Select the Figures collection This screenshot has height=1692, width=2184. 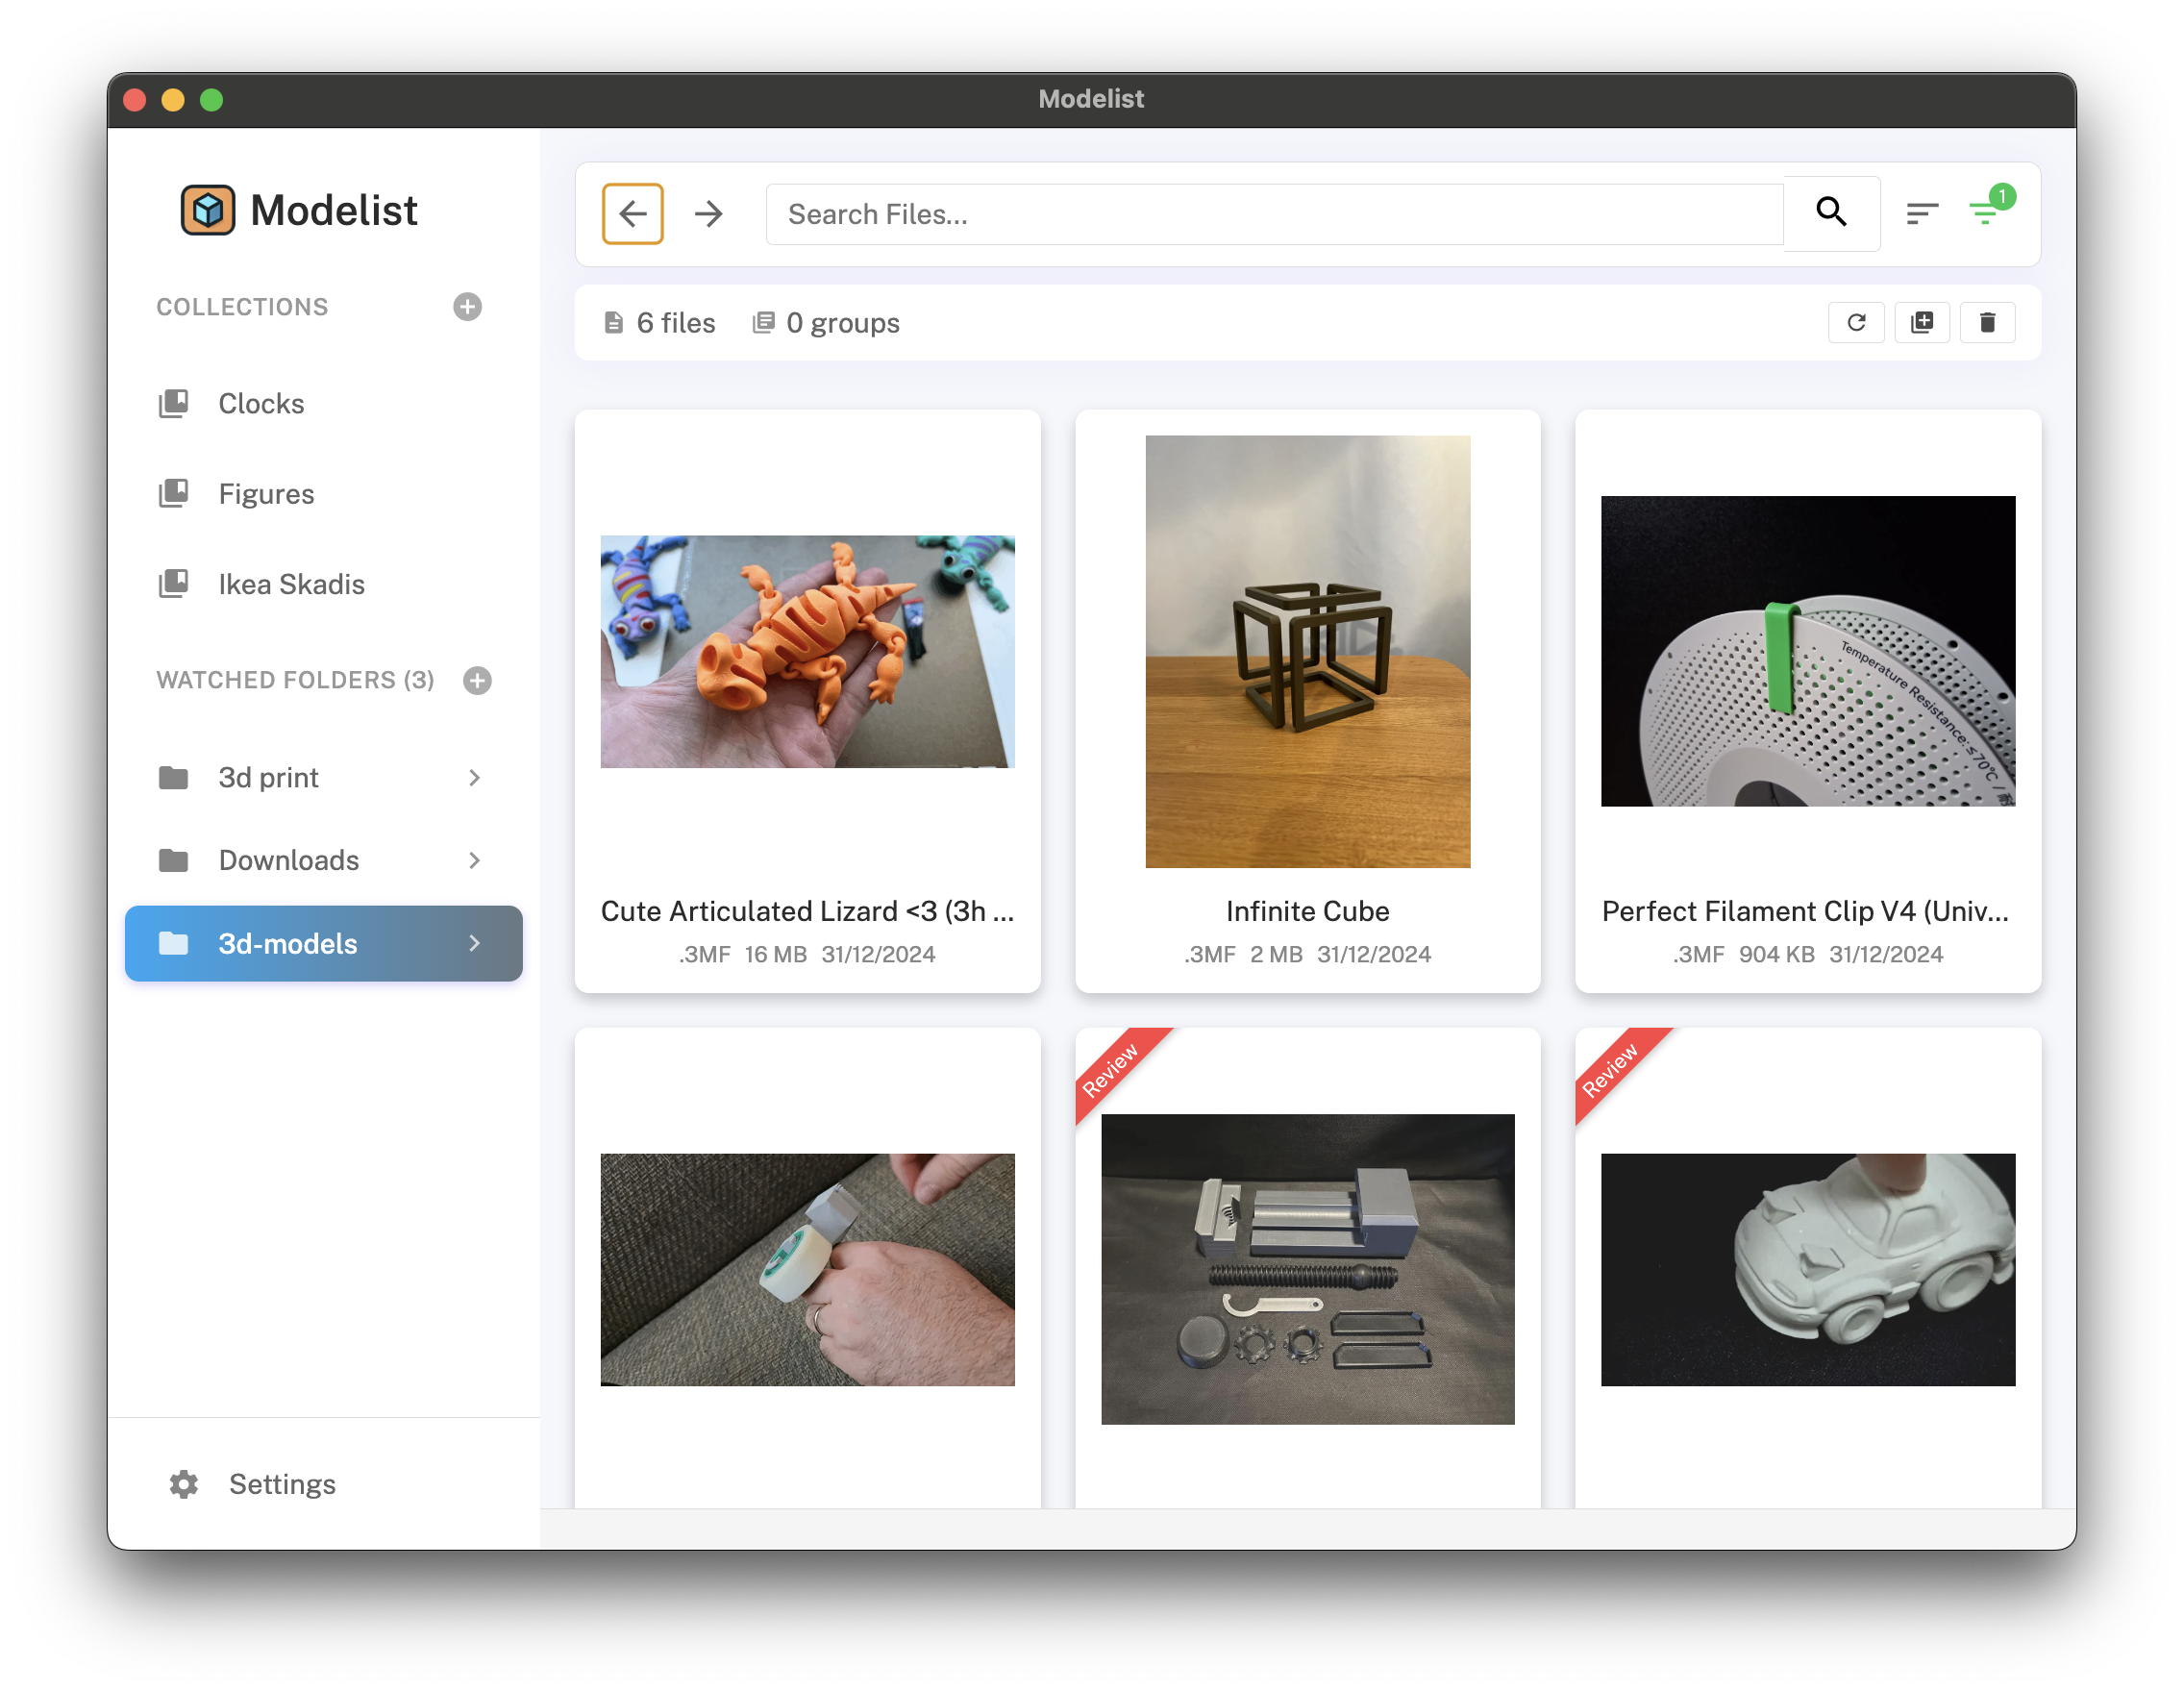(x=266, y=493)
